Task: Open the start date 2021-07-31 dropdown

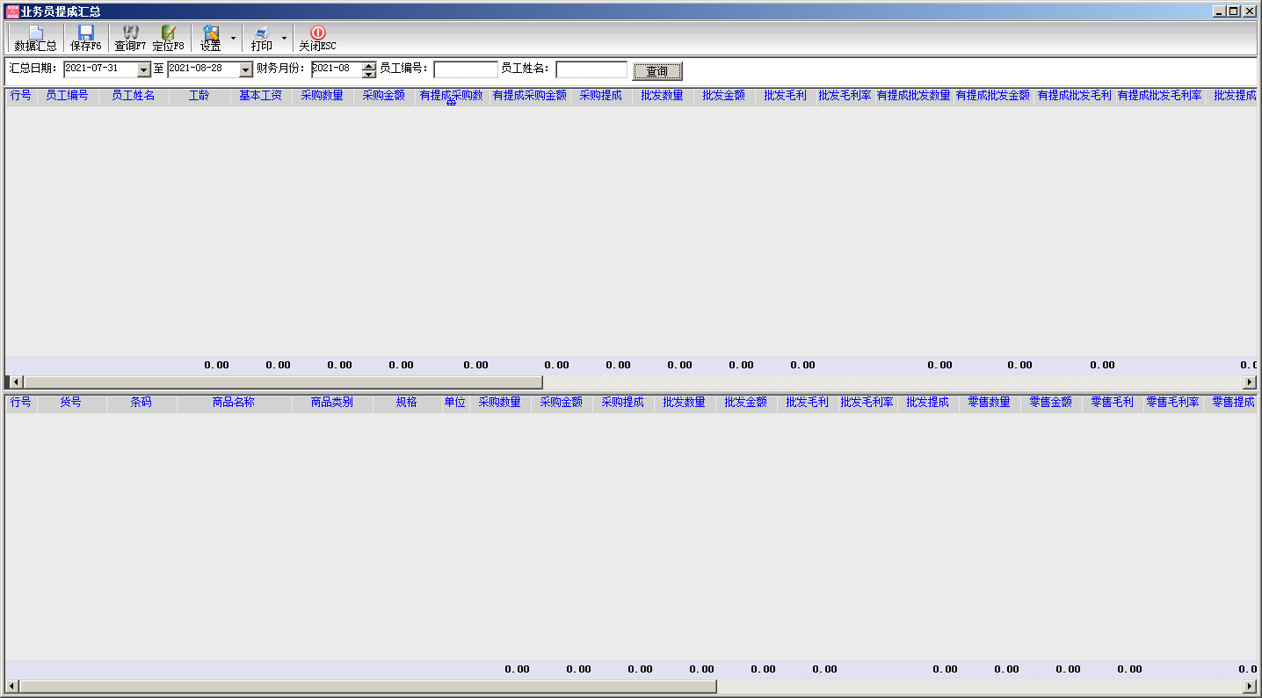Action: click(x=144, y=69)
